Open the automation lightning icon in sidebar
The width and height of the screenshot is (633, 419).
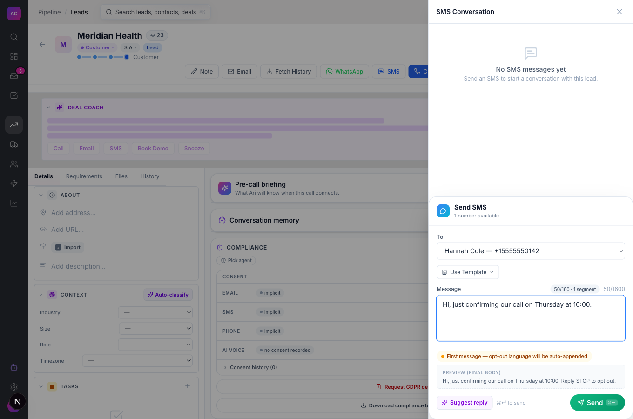click(x=14, y=183)
